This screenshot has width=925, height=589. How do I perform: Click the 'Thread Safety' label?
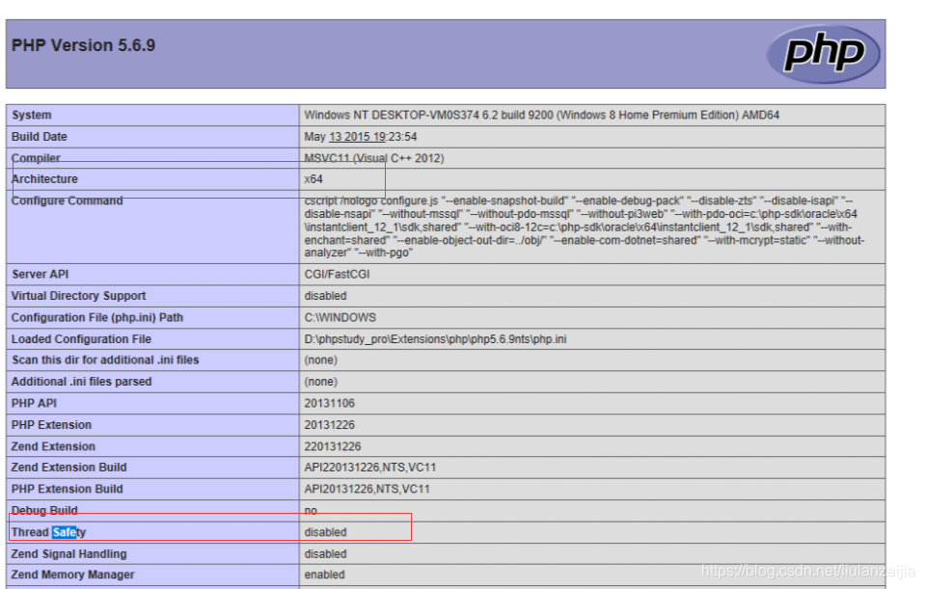[x=48, y=532]
